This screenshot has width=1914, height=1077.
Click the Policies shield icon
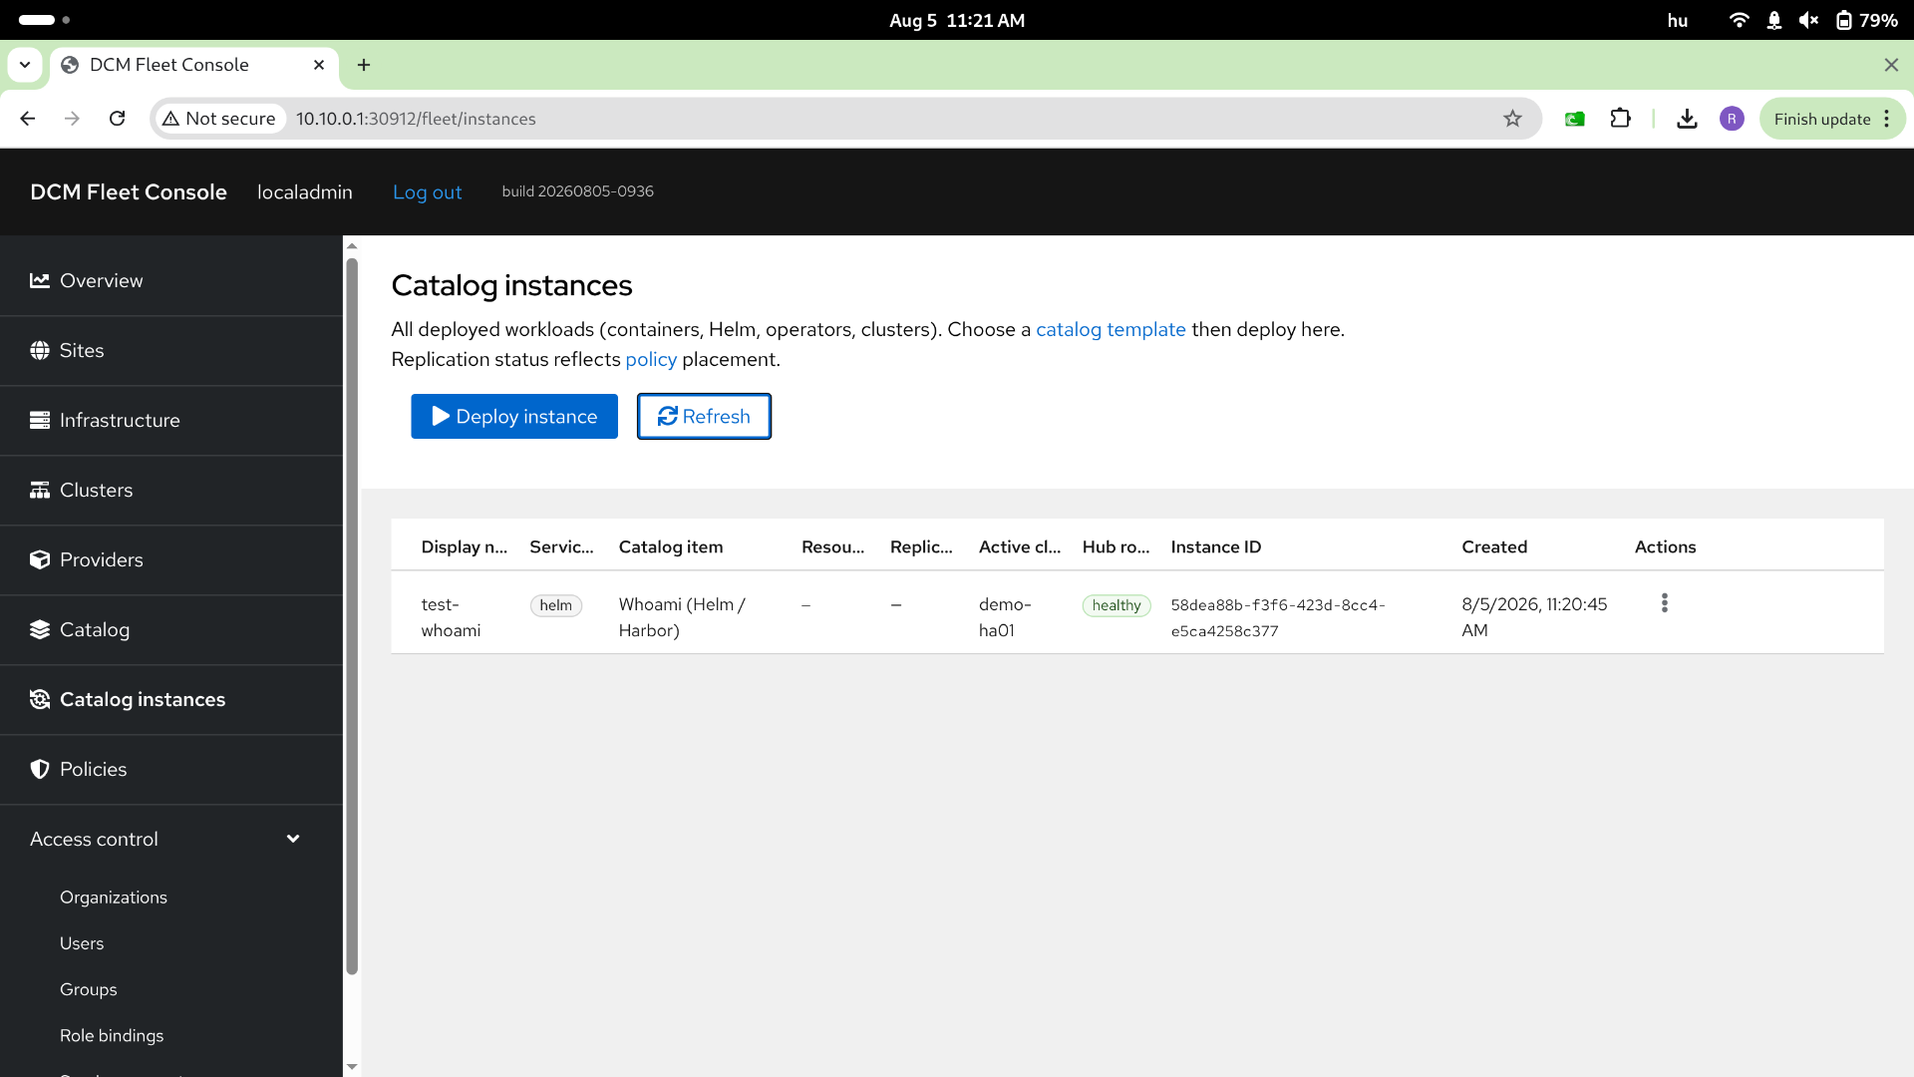point(40,769)
